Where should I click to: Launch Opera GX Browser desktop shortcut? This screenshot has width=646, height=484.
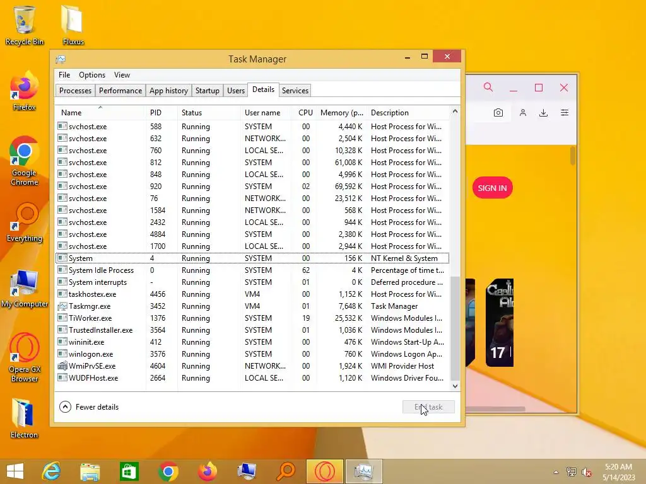point(25,358)
